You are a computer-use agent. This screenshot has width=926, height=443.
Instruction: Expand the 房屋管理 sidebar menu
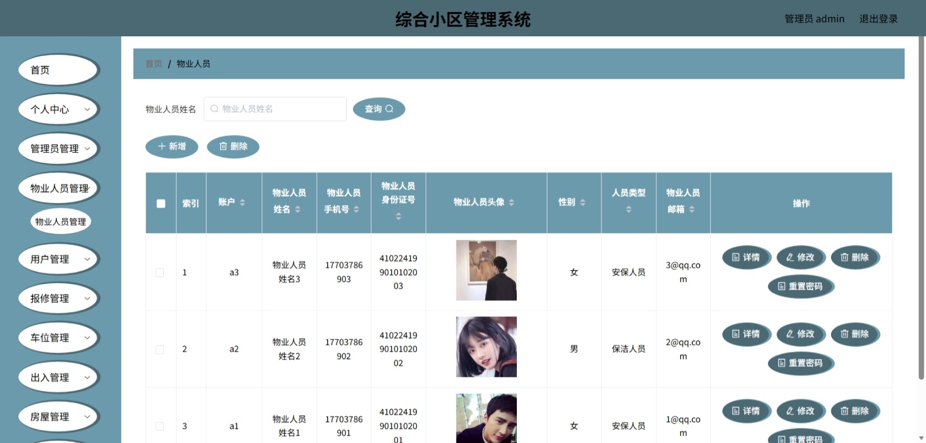click(x=59, y=416)
